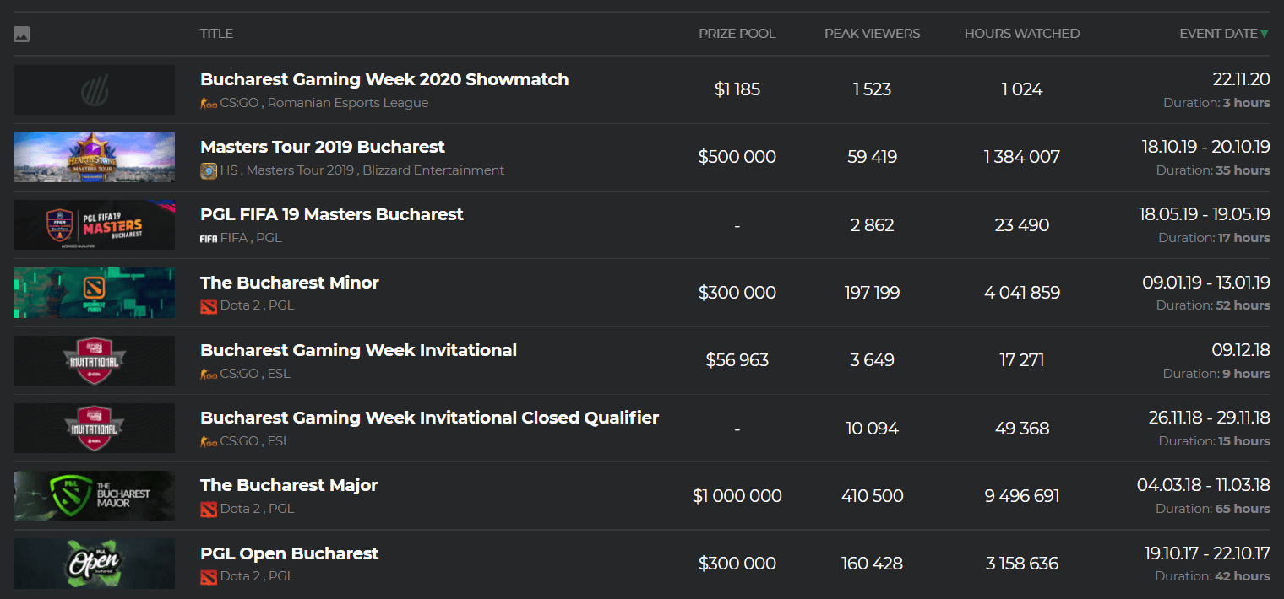
Task: Open Bucharest Gaming Week Invitational Closed Qualifier
Action: point(429,418)
